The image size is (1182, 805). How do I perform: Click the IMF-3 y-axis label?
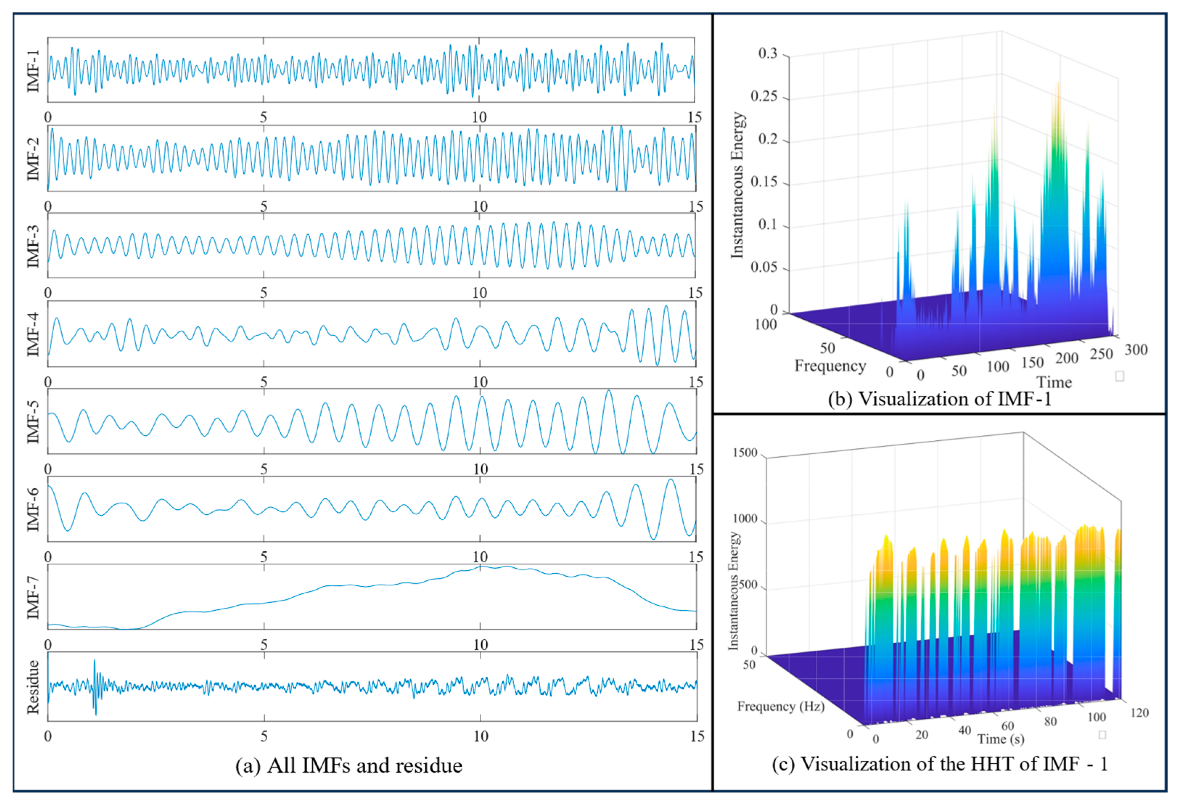point(33,246)
